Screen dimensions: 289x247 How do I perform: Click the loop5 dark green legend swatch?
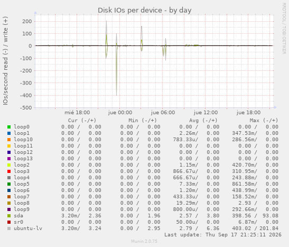pyautogui.click(x=9, y=184)
